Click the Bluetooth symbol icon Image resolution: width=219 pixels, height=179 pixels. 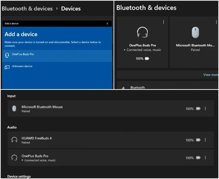click(x=123, y=88)
